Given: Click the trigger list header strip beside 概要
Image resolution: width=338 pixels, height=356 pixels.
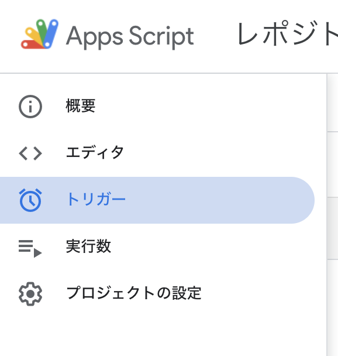Looking at the screenshot, I should (x=333, y=102).
